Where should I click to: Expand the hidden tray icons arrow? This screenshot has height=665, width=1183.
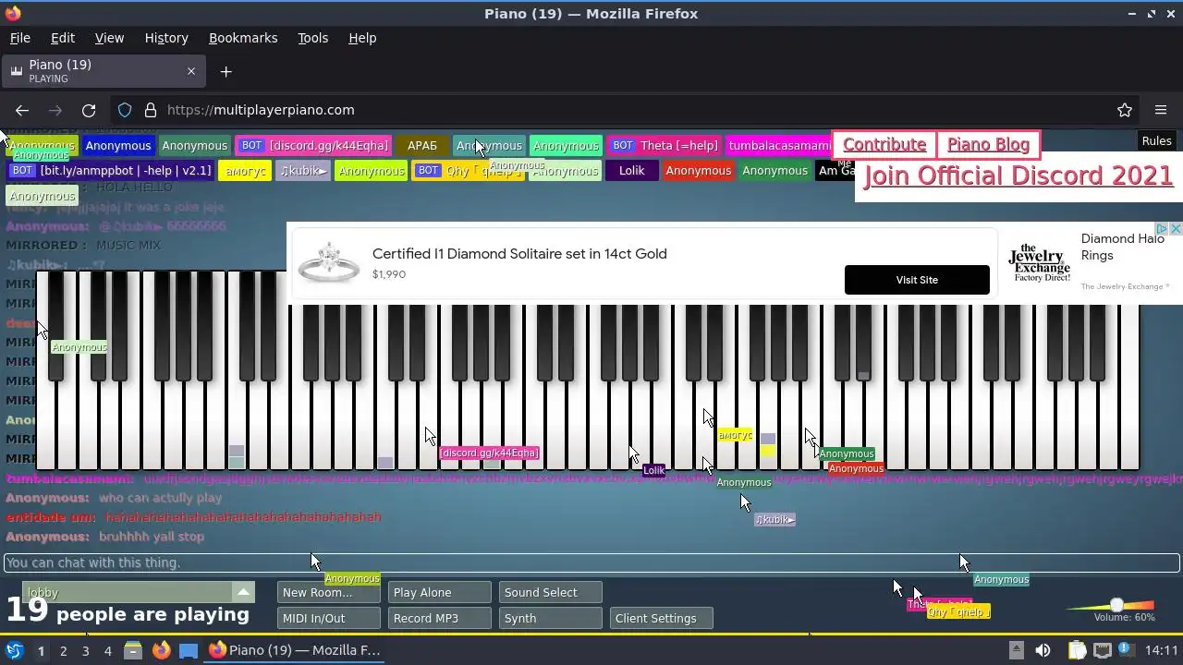(x=1016, y=650)
